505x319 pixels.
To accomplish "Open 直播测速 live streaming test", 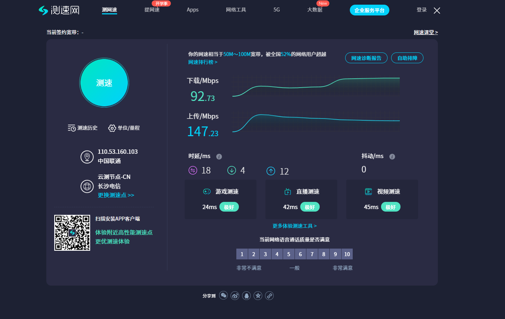I will pos(301,191).
